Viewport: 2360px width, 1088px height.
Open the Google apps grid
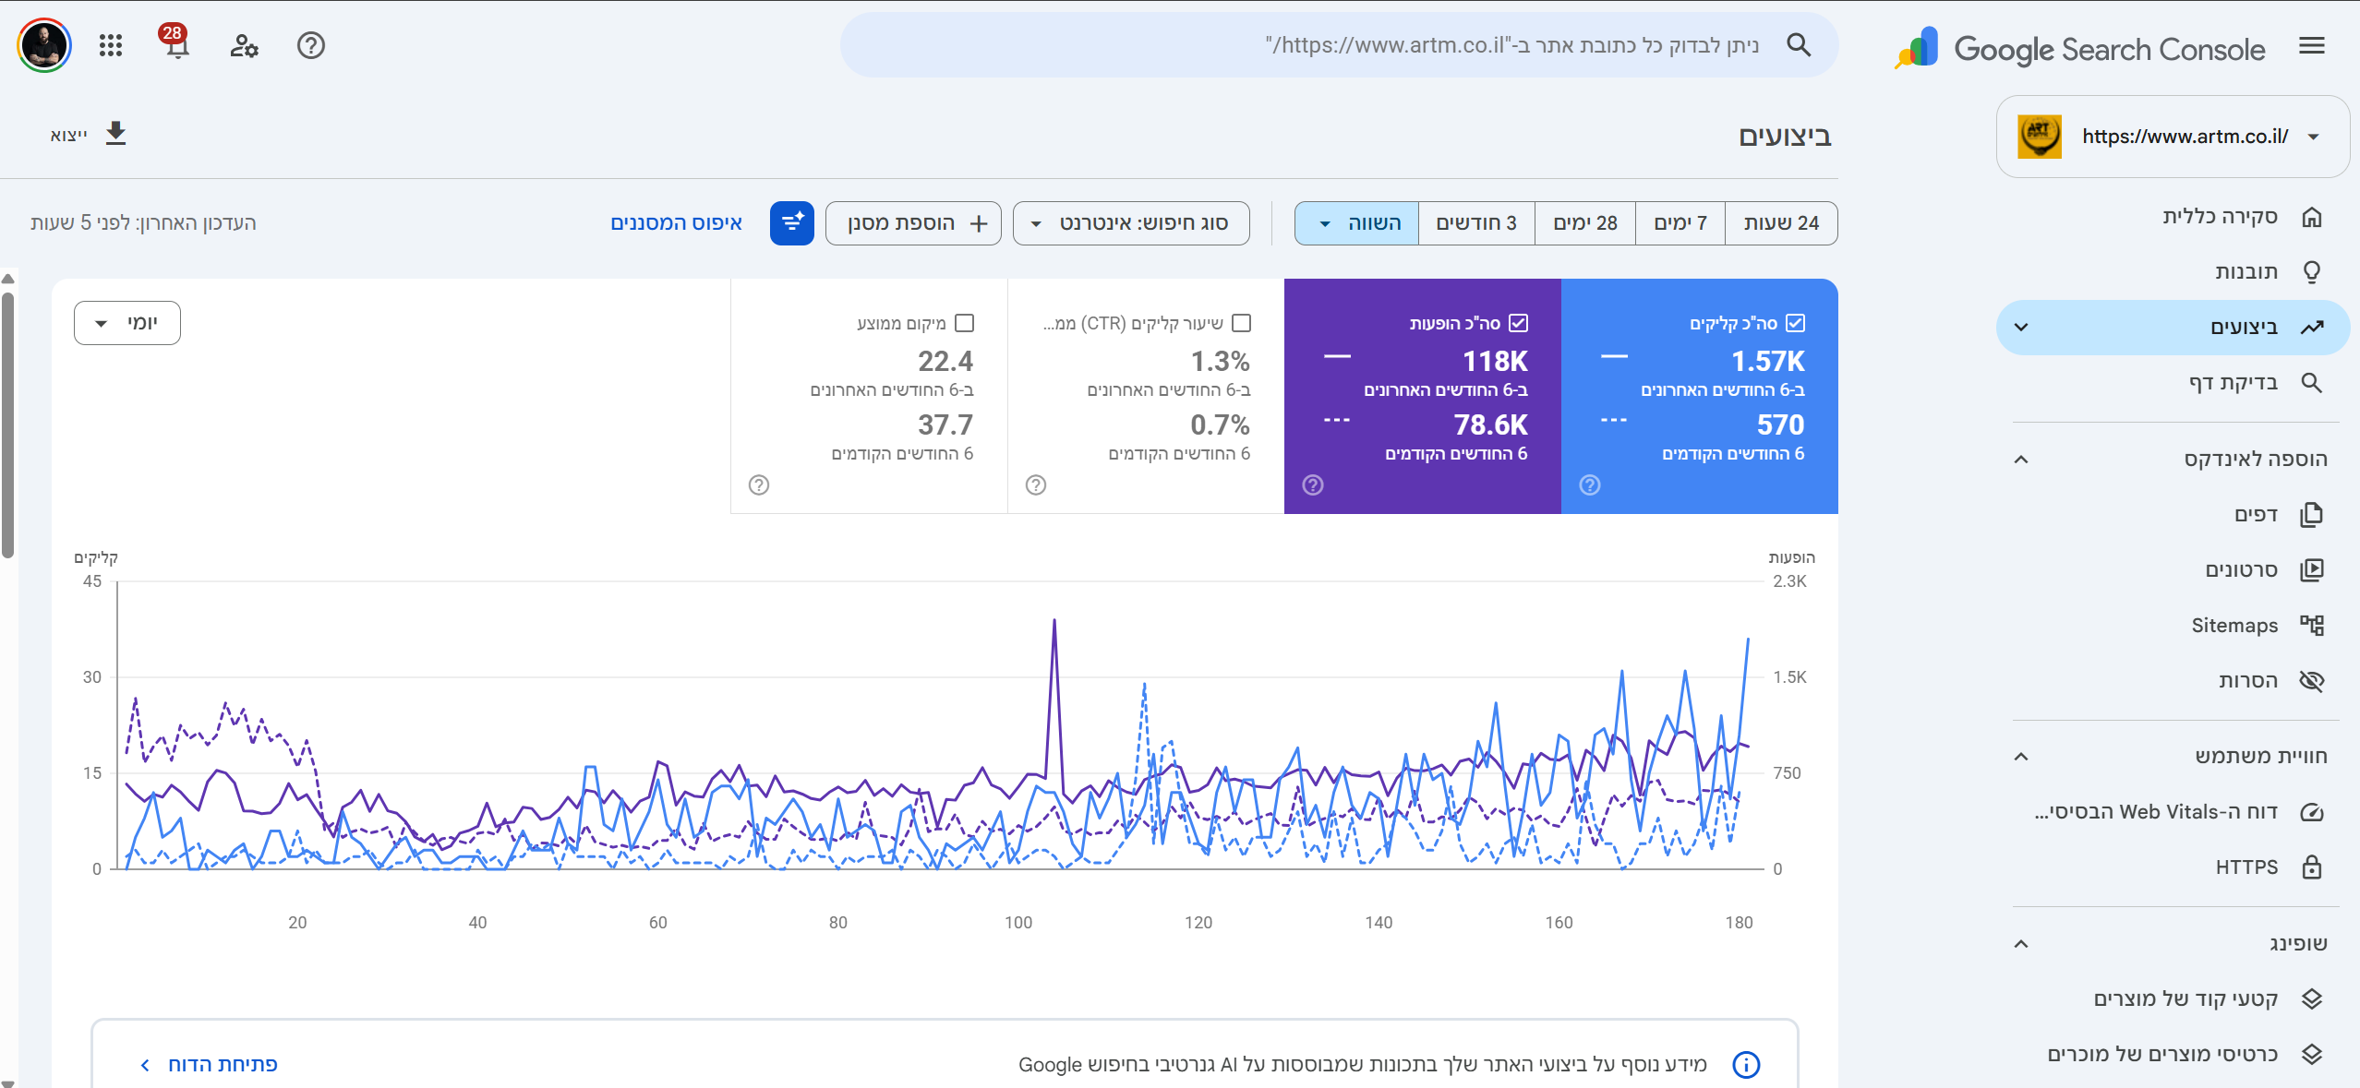[x=111, y=45]
